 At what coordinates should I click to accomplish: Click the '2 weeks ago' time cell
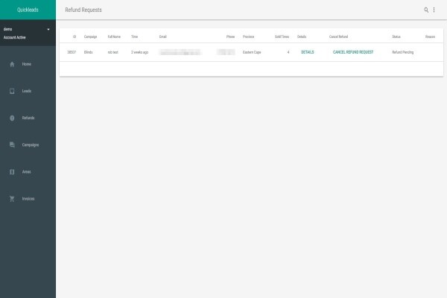[x=139, y=52]
